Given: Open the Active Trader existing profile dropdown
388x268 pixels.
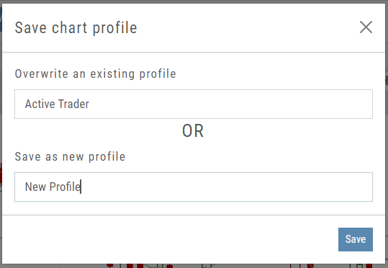Looking at the screenshot, I should (x=194, y=104).
